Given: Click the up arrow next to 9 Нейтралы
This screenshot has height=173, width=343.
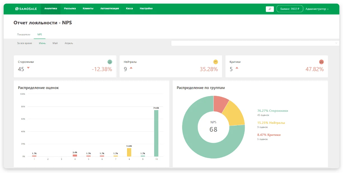Looking at the screenshot, I should click(131, 68).
